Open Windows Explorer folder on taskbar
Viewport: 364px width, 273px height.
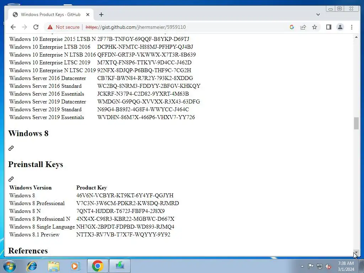54,266
